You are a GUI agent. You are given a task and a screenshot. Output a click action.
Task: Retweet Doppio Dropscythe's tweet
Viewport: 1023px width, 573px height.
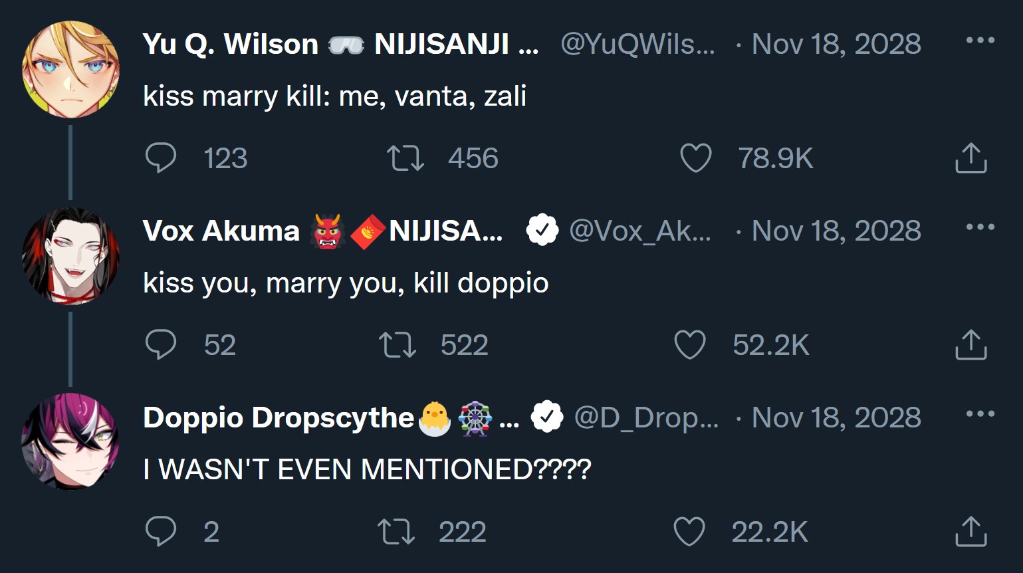(396, 532)
